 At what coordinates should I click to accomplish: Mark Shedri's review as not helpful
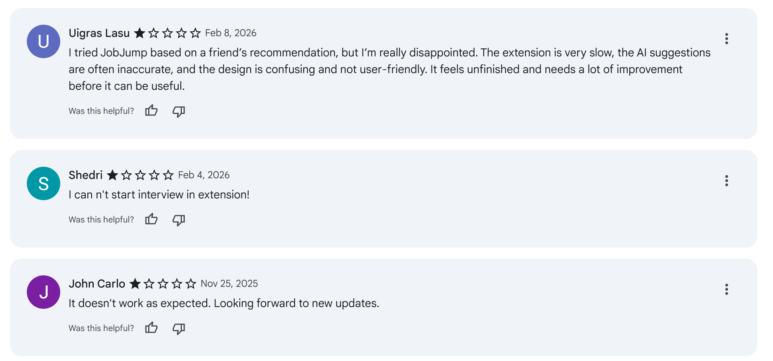pyautogui.click(x=179, y=220)
